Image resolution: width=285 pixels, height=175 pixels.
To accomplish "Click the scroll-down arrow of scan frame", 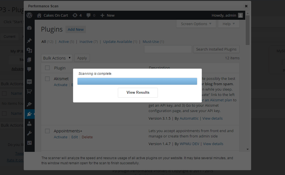I will [248, 149].
